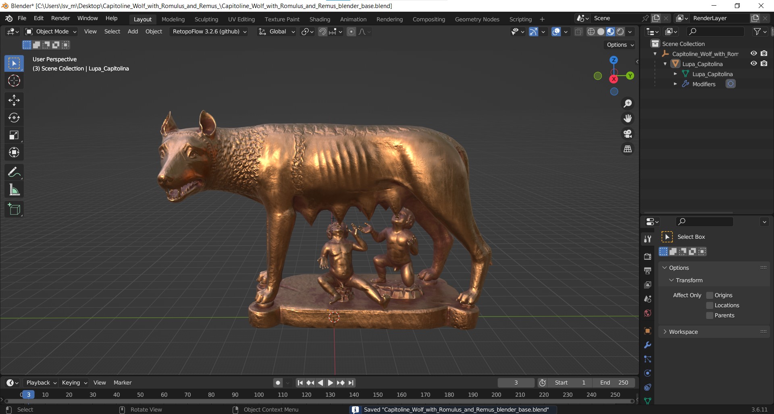Viewport: 774px width, 414px height.
Task: Open the Tool properties tab
Action: (647, 239)
